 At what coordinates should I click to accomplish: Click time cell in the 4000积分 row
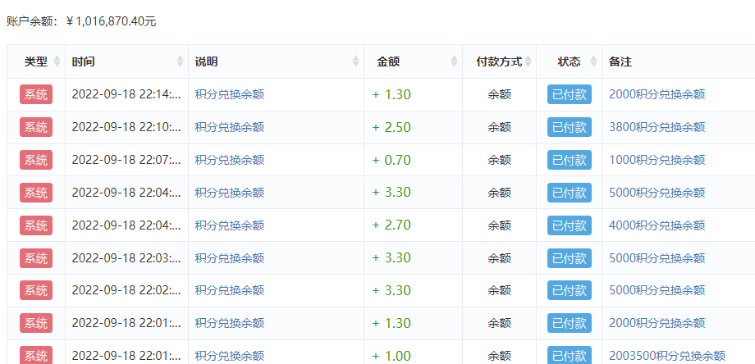(x=126, y=225)
